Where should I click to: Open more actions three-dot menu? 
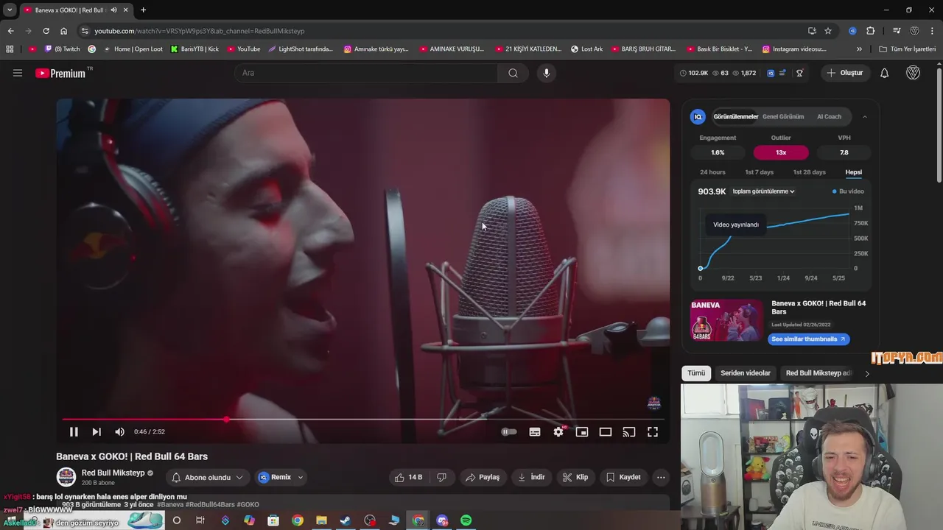[x=661, y=478]
